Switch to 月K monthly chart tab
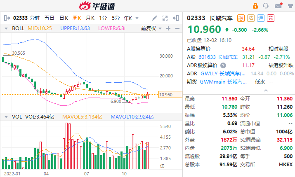295x177 pixels. (90, 18)
